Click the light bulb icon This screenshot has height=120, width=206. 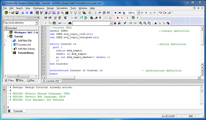tap(75, 13)
